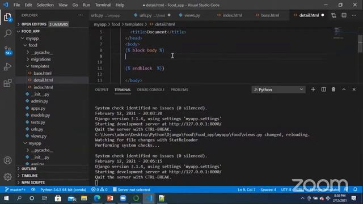Viewport: 363px width, 204px height.
Task: Split the editor to the right
Action: 344,15
